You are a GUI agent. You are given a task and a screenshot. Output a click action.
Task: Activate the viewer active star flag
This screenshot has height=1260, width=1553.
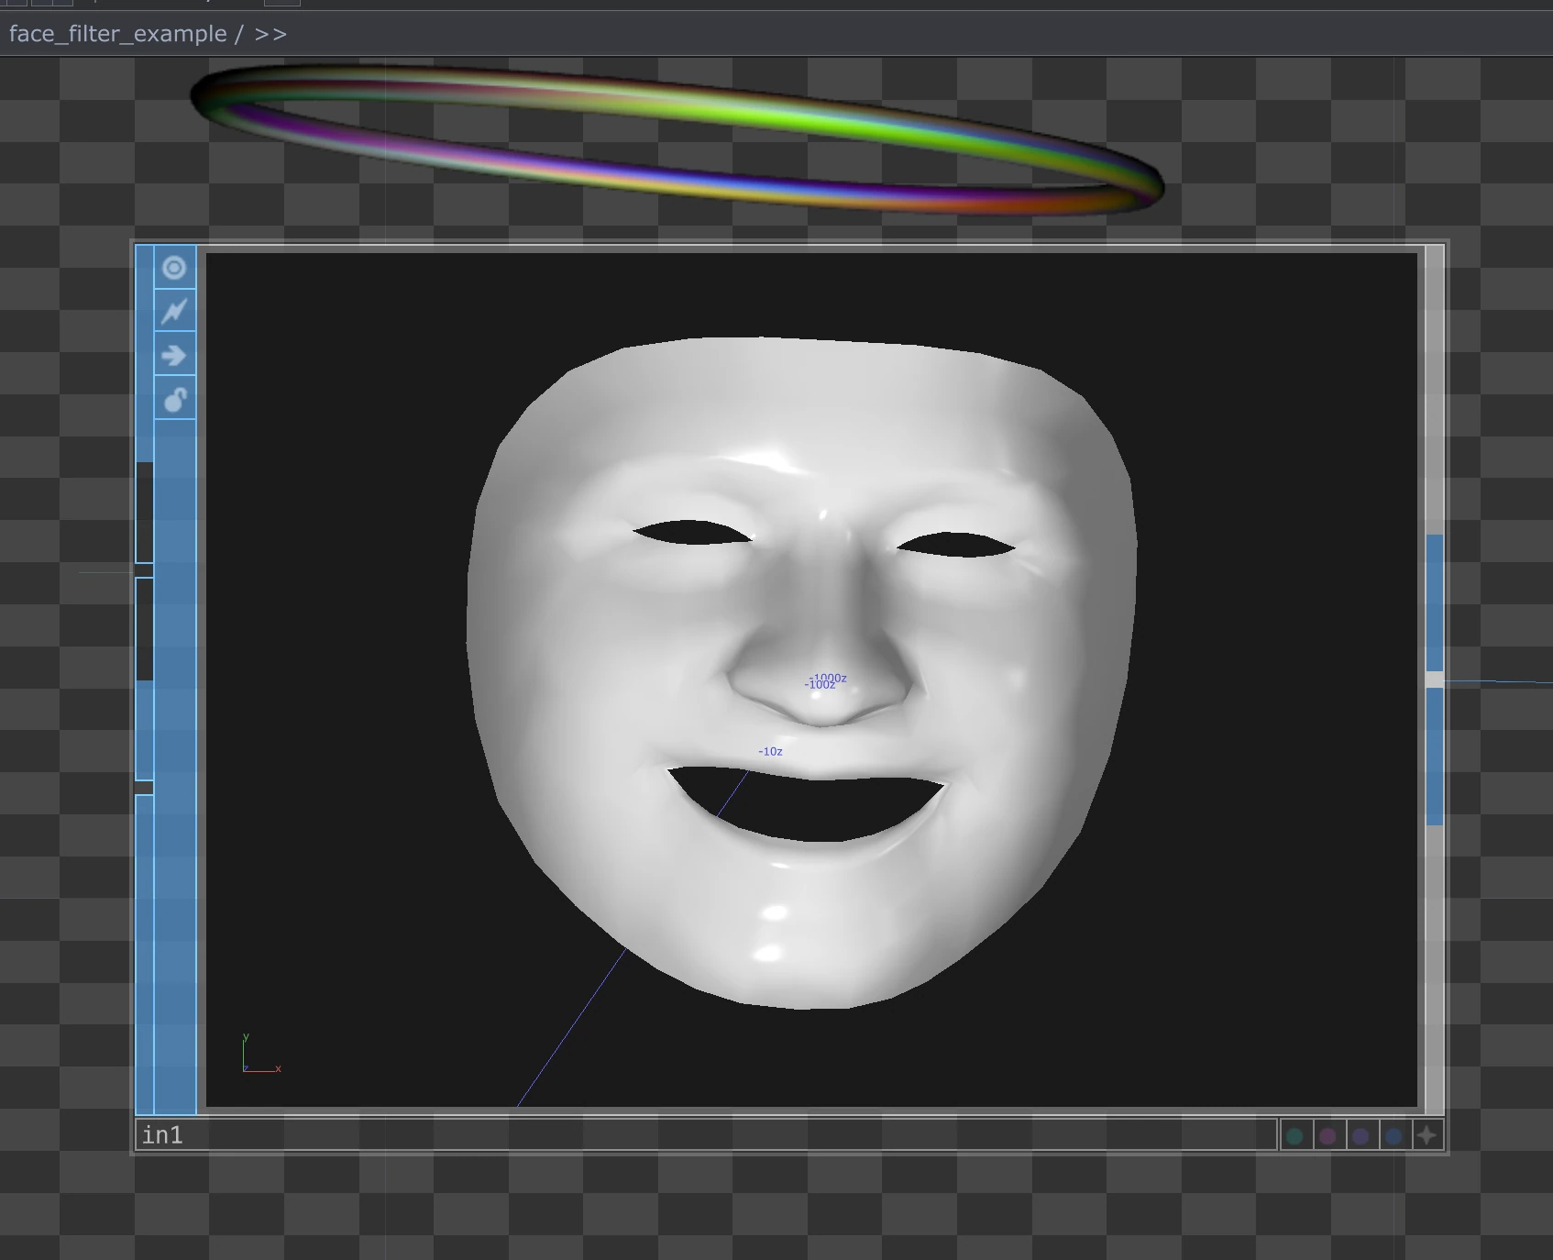1427,1136
